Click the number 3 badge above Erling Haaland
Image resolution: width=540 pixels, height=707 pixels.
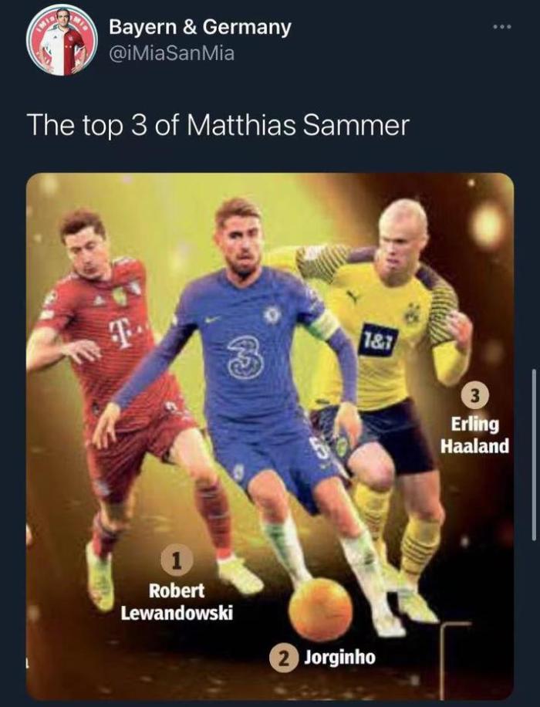click(474, 396)
